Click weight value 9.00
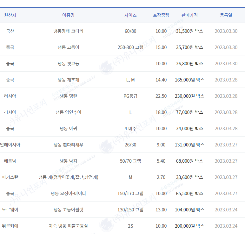This screenshot has height=234, width=245. (x=161, y=145)
